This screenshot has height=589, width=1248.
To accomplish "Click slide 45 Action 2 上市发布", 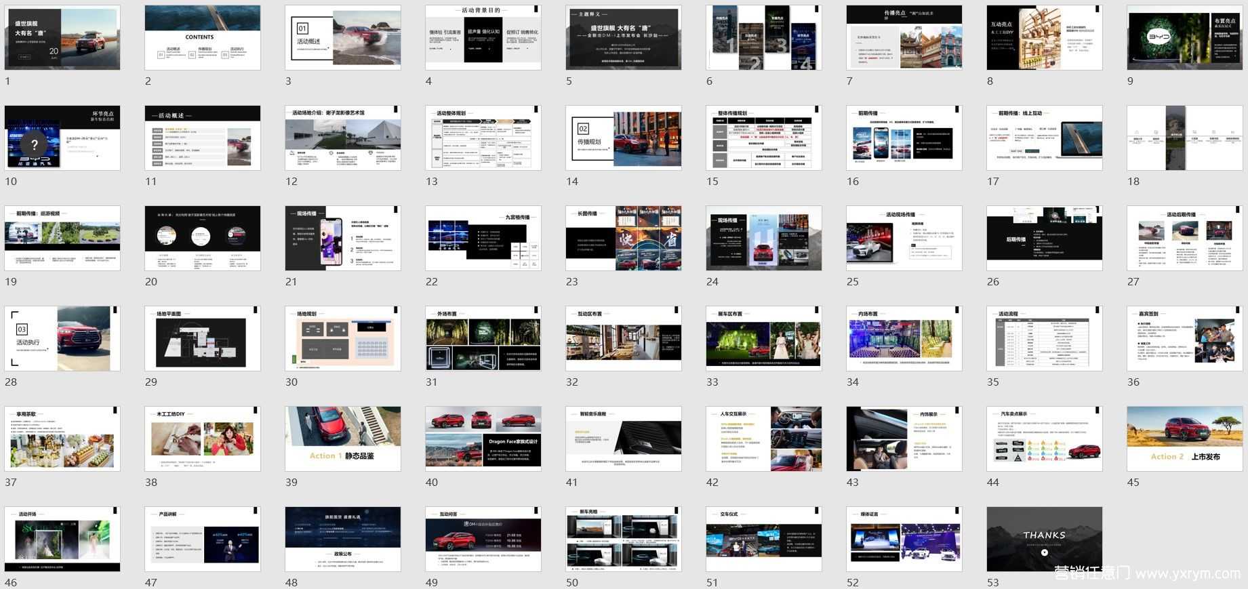I will click(1185, 439).
